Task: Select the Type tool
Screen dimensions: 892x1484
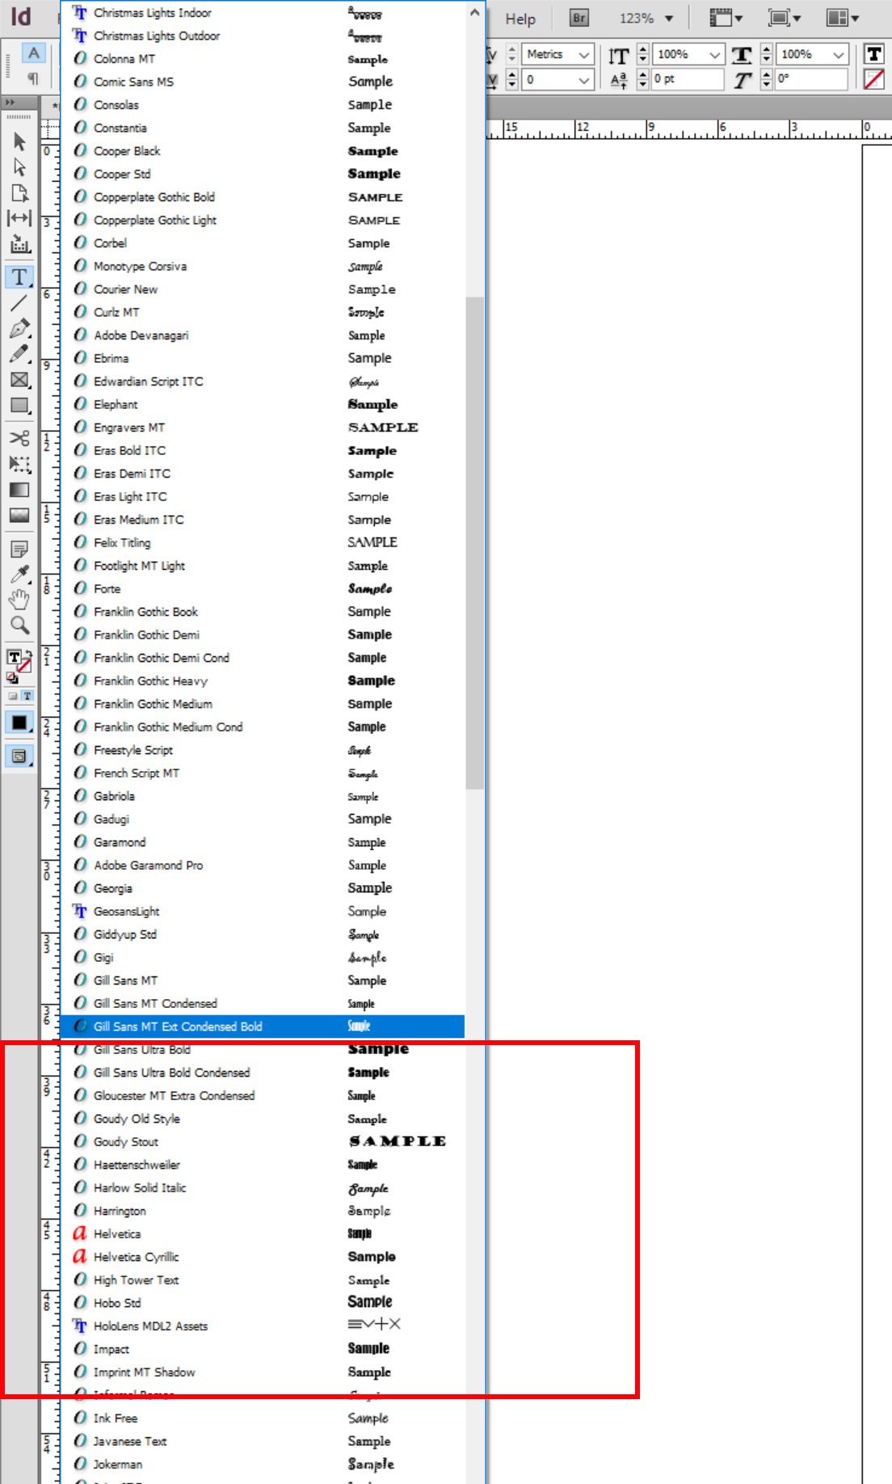Action: 19,277
